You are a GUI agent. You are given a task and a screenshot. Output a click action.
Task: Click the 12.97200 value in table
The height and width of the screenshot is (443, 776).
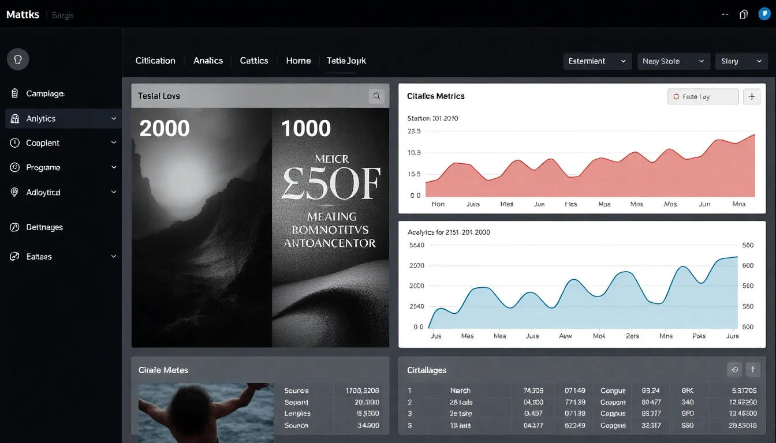(743, 402)
